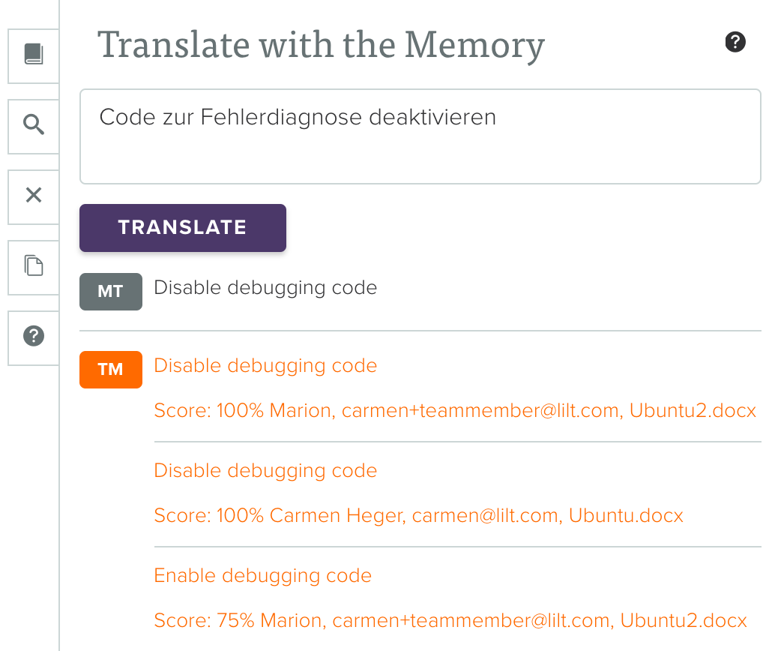
Task: Click the orange TM badge
Action: pyautogui.click(x=111, y=370)
